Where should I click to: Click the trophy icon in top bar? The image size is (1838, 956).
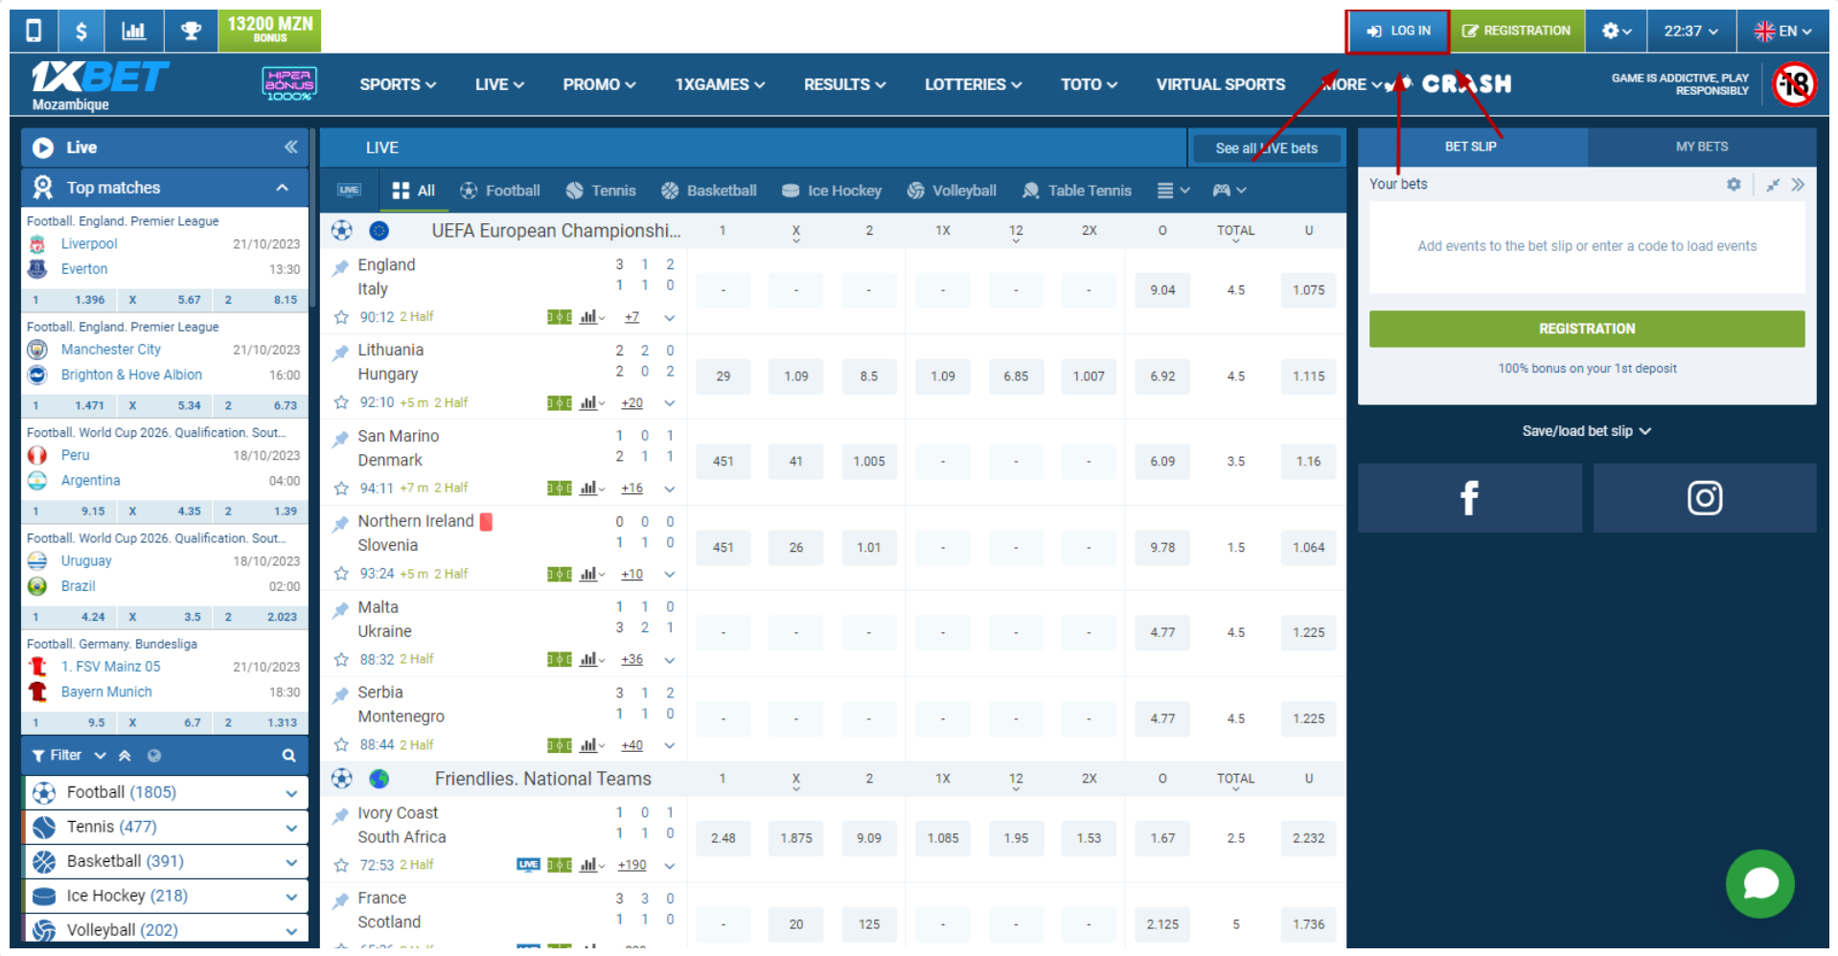click(x=192, y=31)
